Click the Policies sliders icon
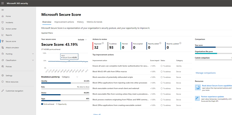Screen dimensions: 232x115 tap(3, 67)
